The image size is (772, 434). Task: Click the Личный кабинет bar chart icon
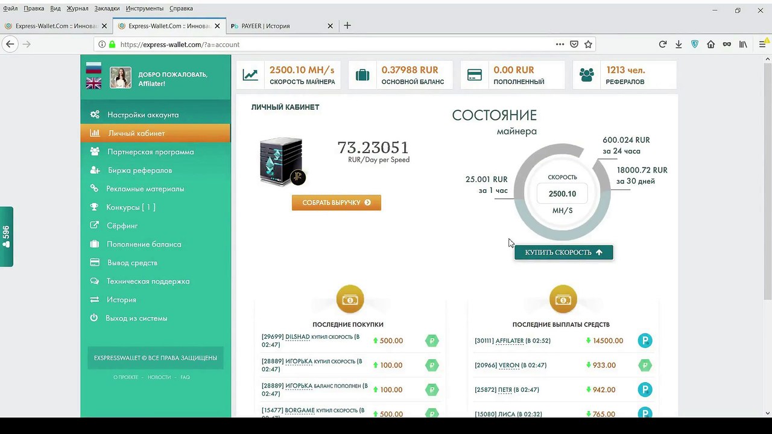(95, 133)
